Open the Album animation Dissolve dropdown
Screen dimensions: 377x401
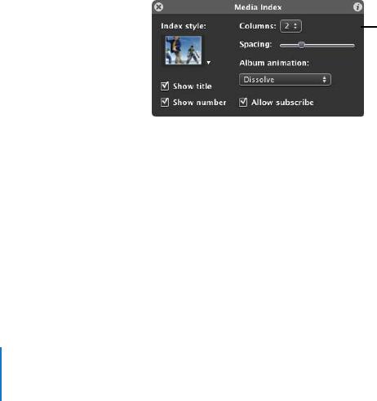[x=285, y=80]
